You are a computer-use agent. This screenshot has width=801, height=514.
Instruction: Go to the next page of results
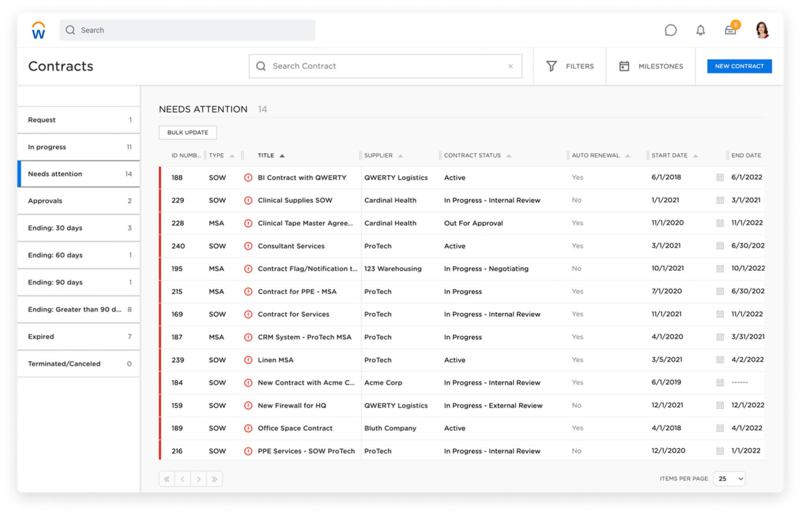point(199,479)
